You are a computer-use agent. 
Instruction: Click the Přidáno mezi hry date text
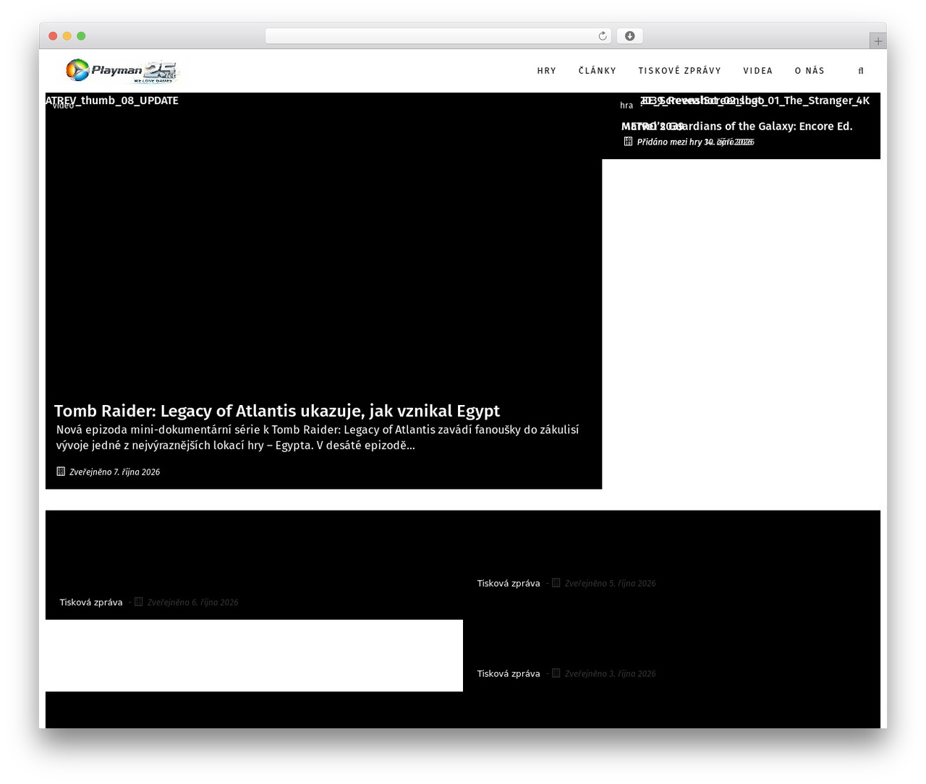[695, 142]
